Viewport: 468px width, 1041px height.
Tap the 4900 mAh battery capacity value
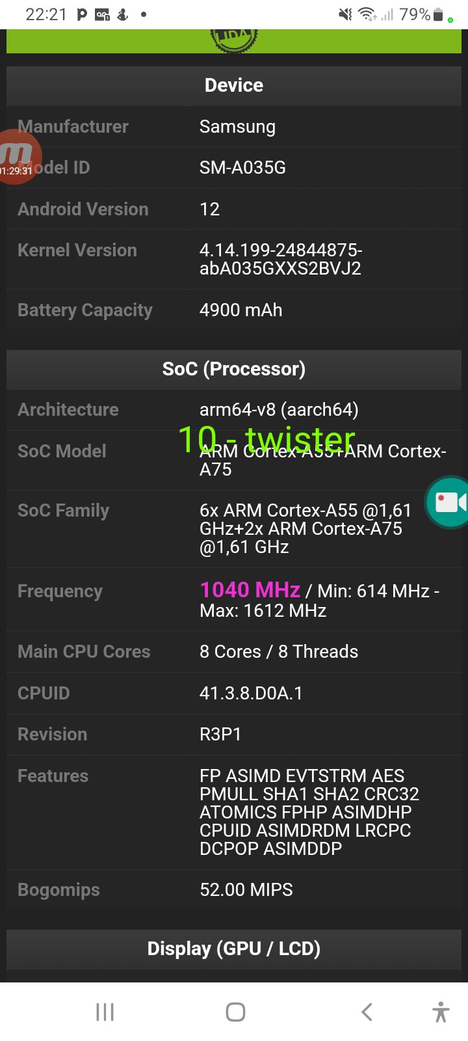[240, 310]
